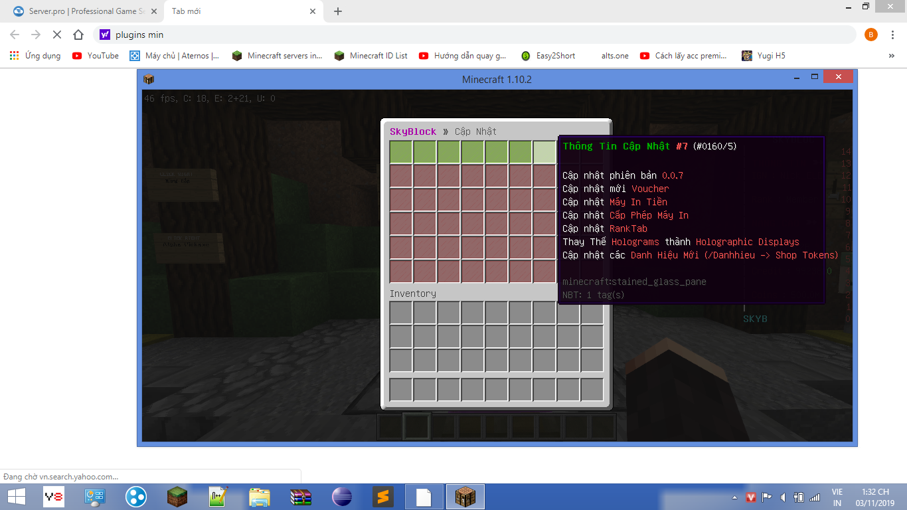Click the browser forward arrow
Screen dimensions: 907x510
tap(36, 35)
